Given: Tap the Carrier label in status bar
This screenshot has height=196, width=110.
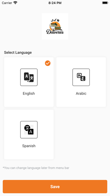Looking at the screenshot, I should (7, 3).
